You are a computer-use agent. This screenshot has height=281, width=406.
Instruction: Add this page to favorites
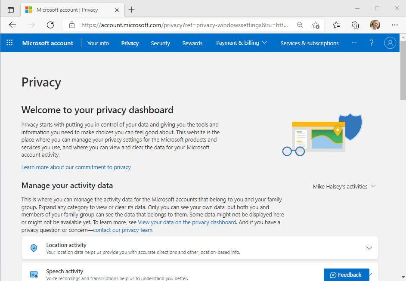click(316, 25)
